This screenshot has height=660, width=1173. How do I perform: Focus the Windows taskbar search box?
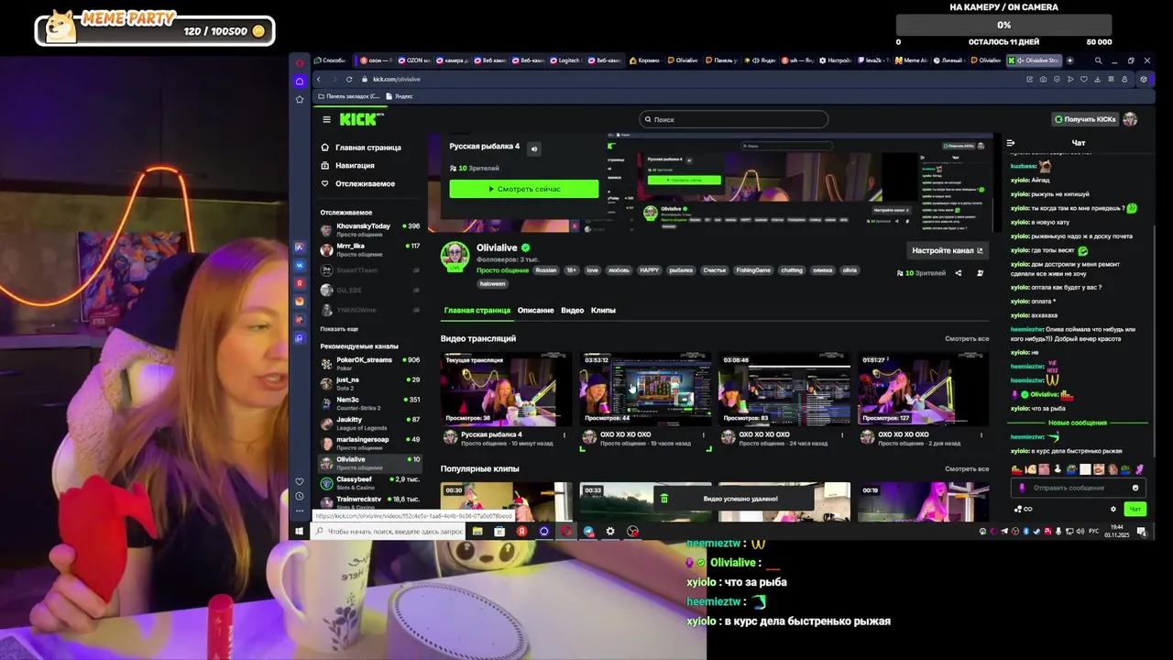pyautogui.click(x=389, y=531)
